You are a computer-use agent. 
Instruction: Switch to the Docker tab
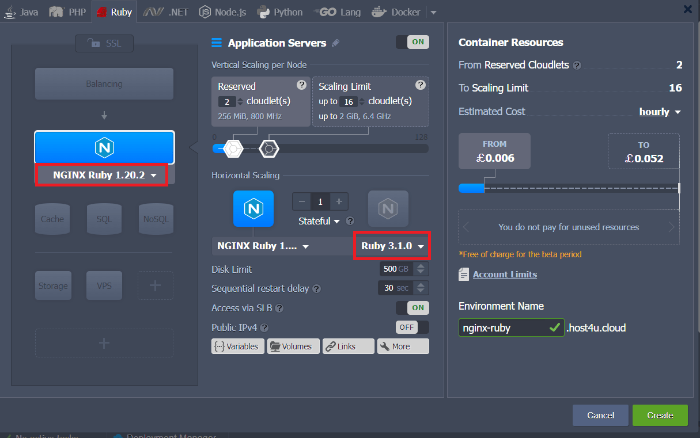point(396,11)
